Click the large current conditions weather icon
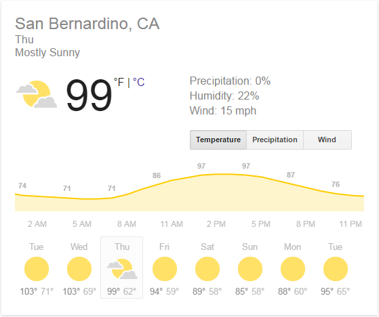This screenshot has height=317, width=379. point(37,94)
